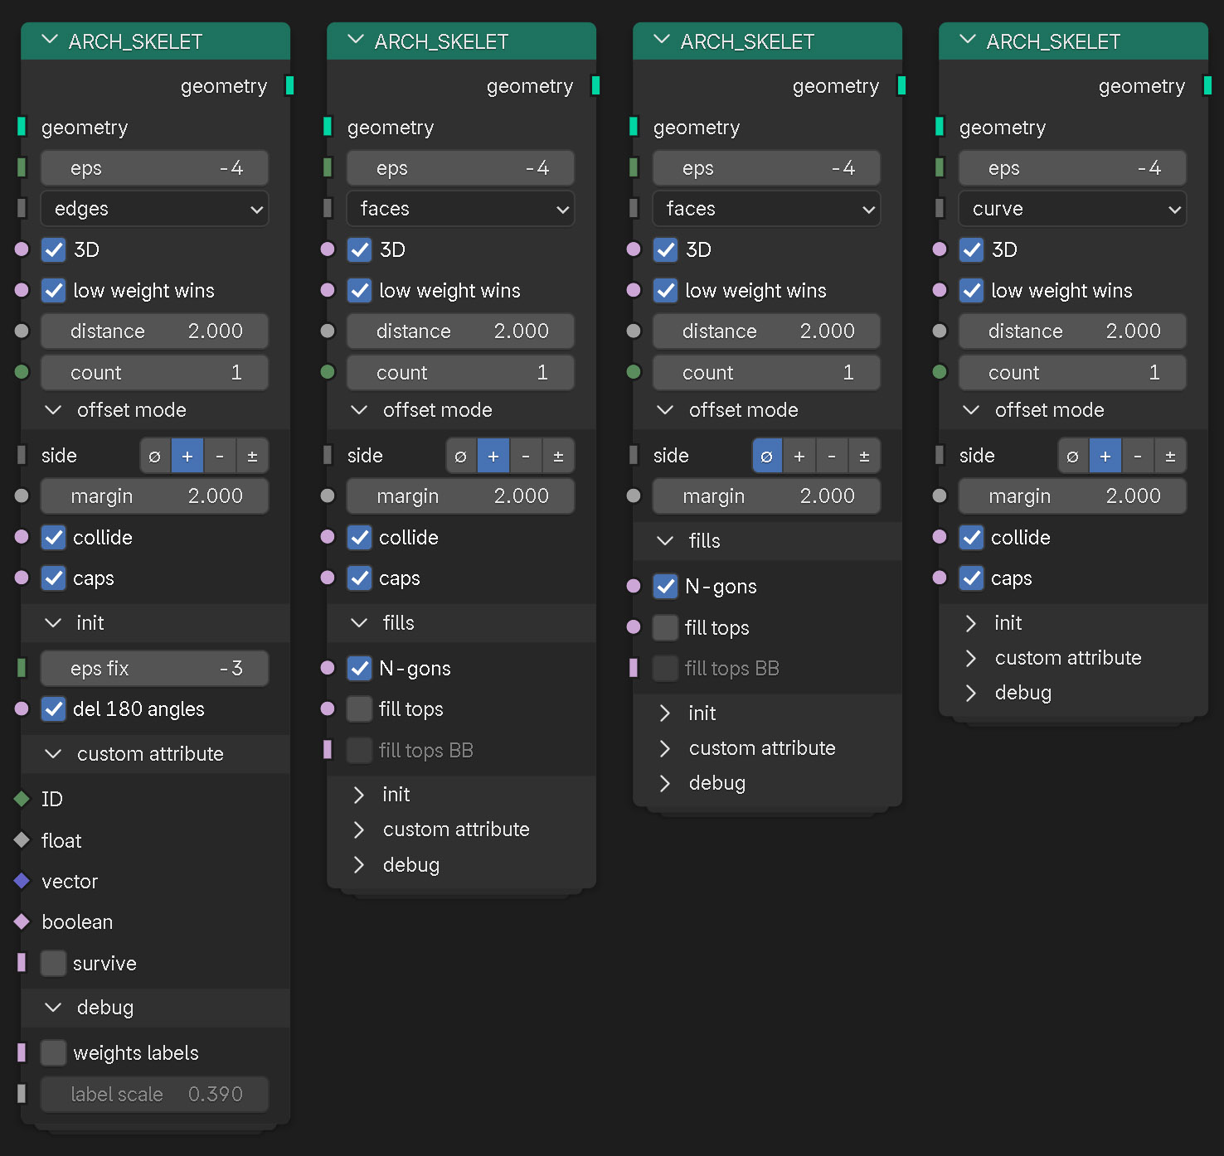1224x1156 pixels.
Task: Enable the survive checkbox
Action: 54,963
